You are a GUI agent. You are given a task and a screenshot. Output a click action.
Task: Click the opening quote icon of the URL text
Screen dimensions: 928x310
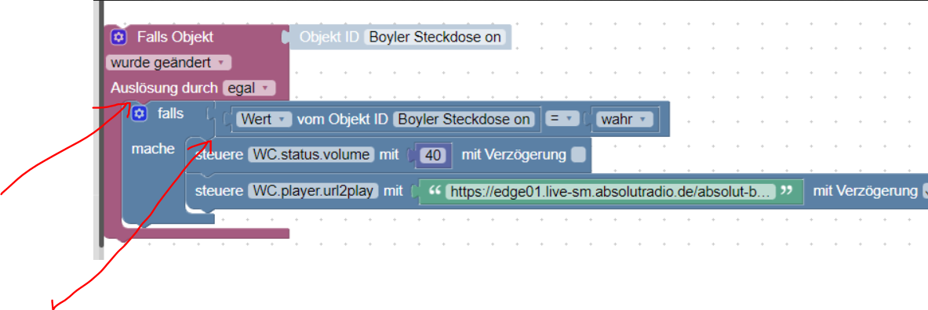tap(435, 191)
